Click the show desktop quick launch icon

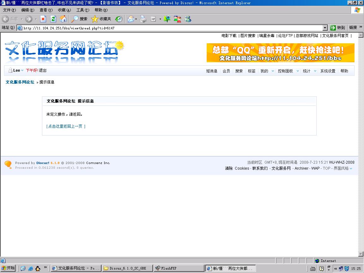pyautogui.click(x=23, y=268)
